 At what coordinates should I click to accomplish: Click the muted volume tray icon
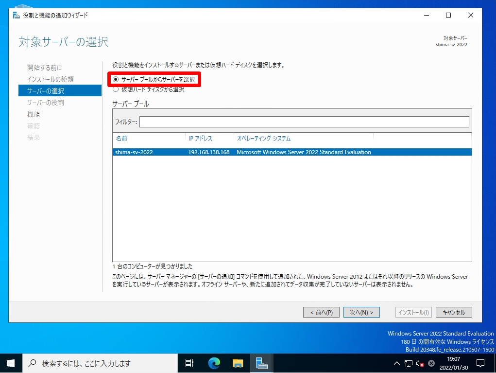[x=420, y=363]
